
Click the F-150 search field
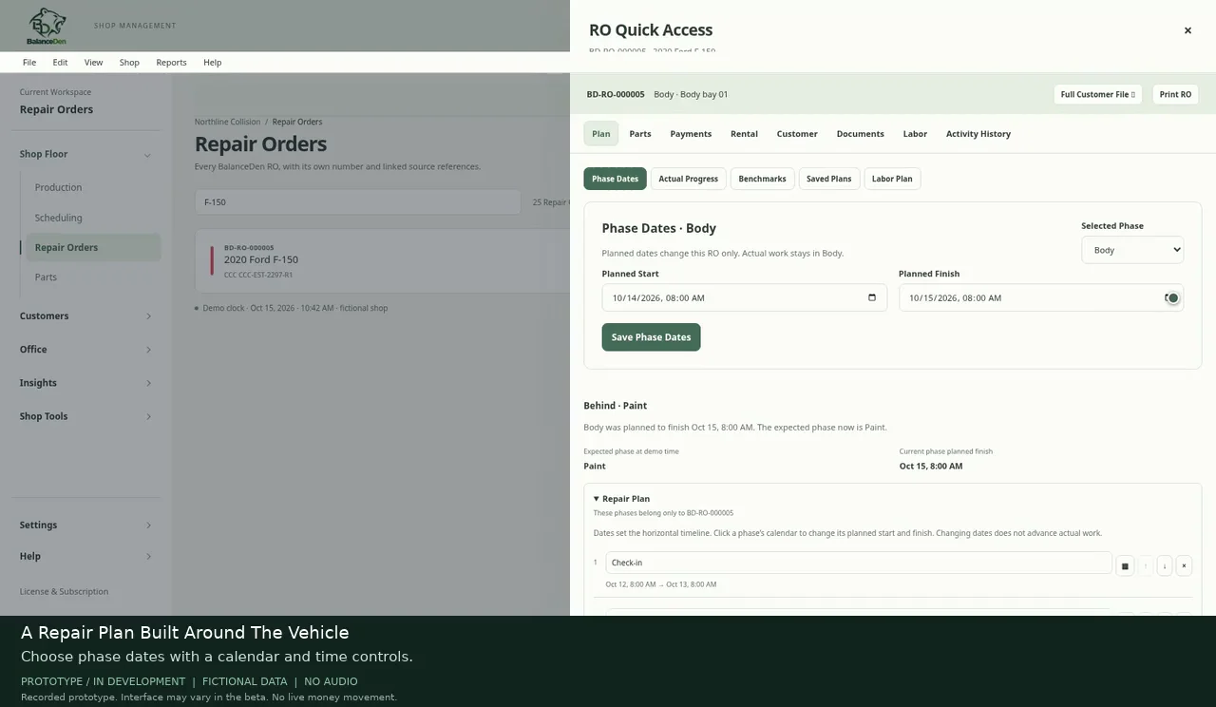tap(357, 202)
